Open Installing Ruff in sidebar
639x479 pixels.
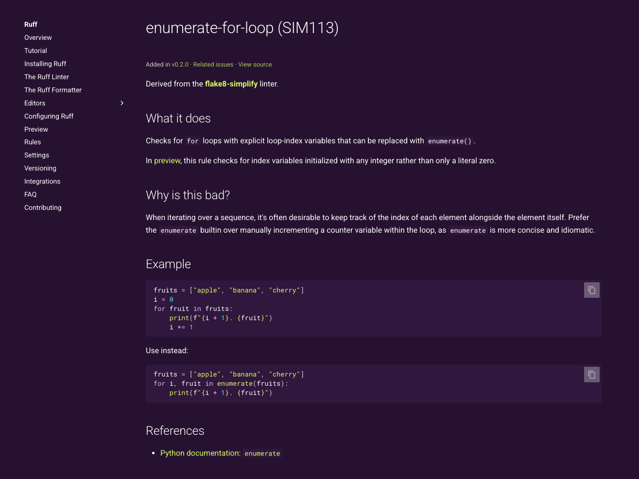(45, 64)
